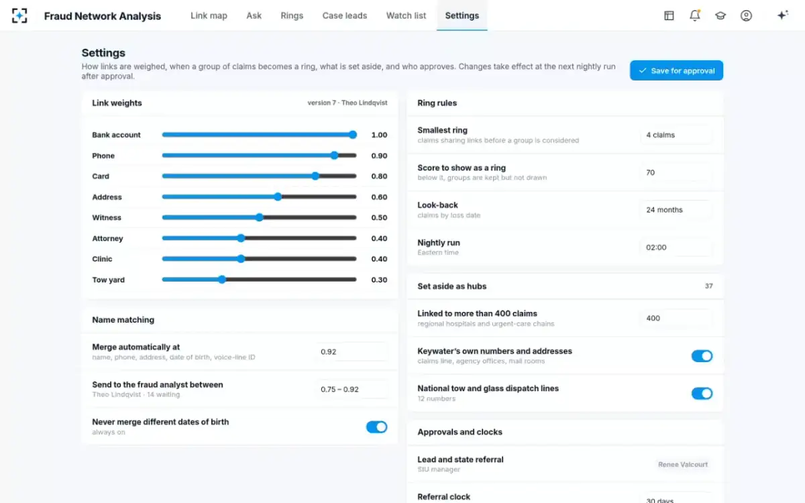Click the Tow yard weight value "0.30"
The height and width of the screenshot is (503, 805).
379,280
